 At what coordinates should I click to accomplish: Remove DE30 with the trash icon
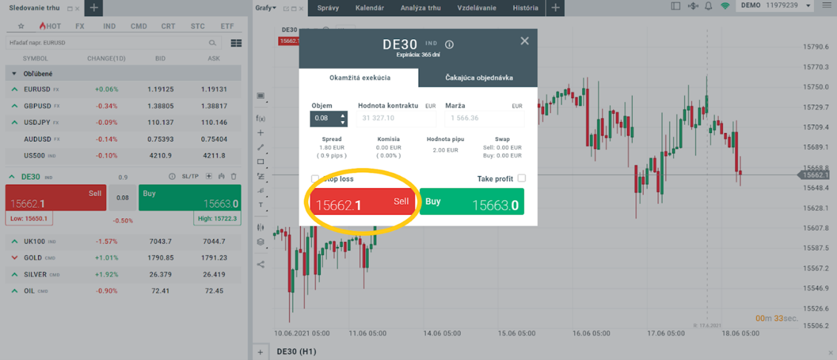pyautogui.click(x=234, y=176)
